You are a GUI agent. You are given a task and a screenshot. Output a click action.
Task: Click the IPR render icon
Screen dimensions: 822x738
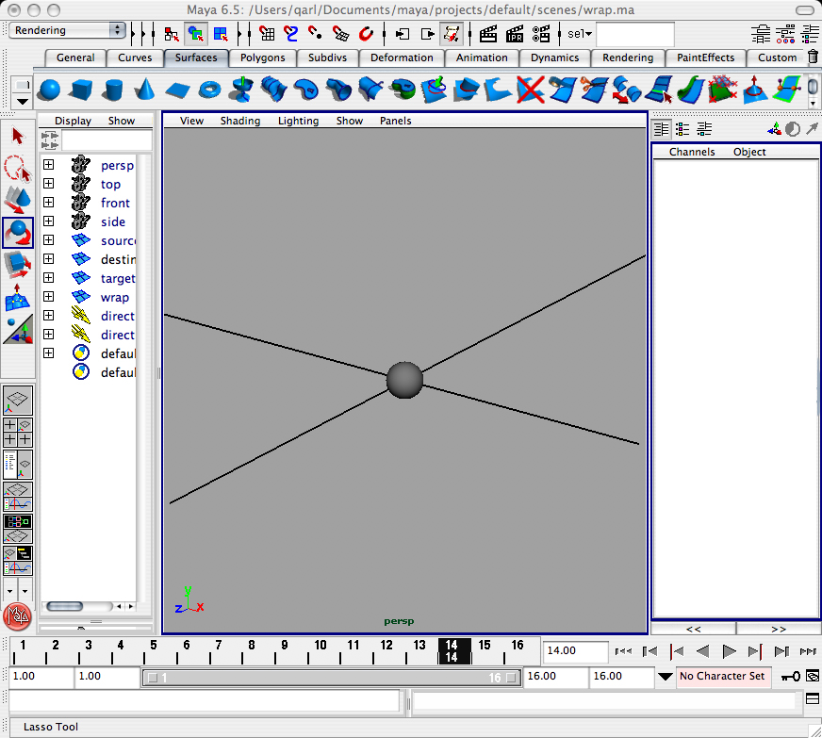(515, 34)
